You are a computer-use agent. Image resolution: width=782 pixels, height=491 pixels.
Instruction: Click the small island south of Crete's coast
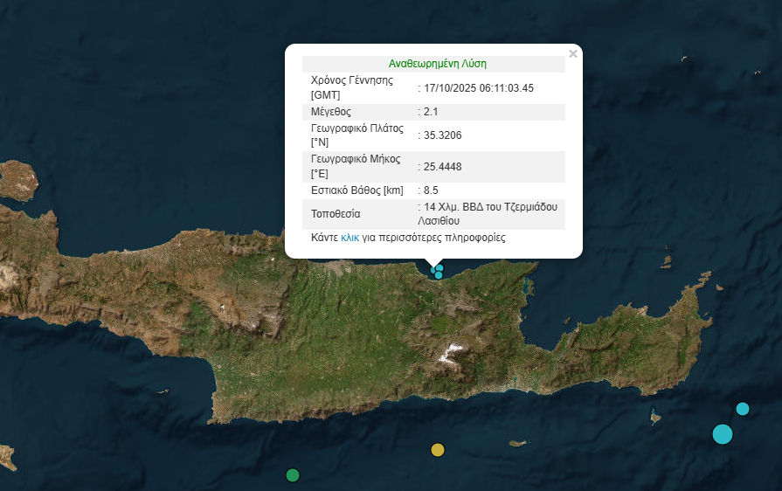[x=518, y=444]
